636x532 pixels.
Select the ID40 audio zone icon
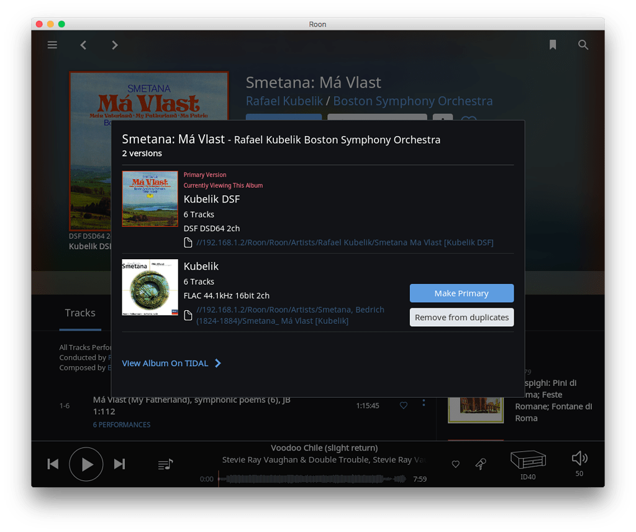pyautogui.click(x=528, y=460)
